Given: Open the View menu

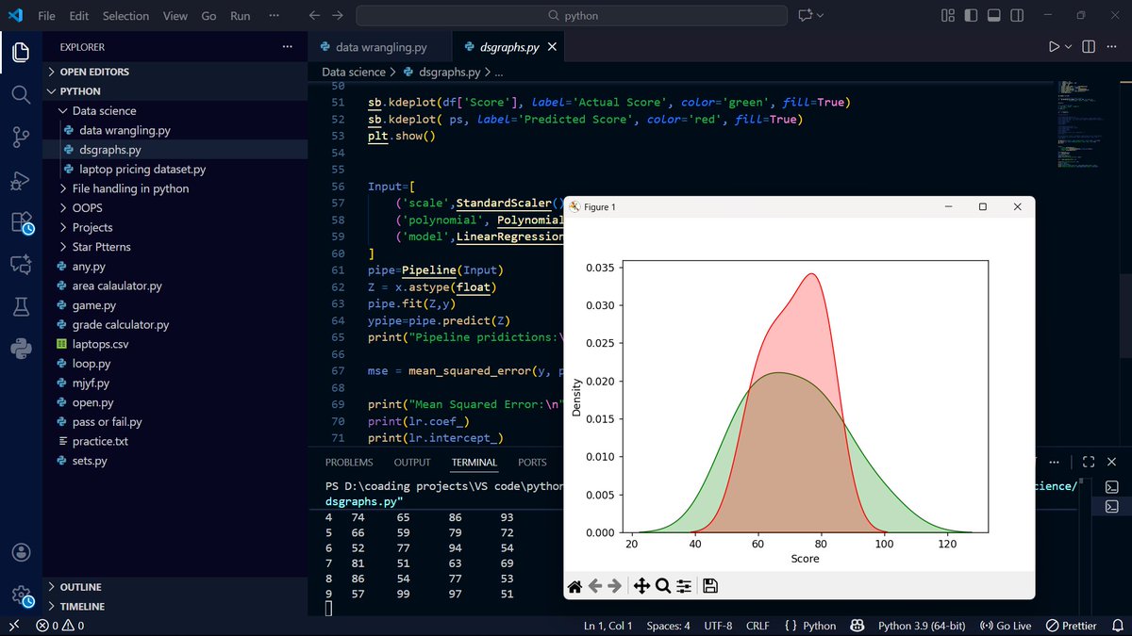Looking at the screenshot, I should [175, 16].
